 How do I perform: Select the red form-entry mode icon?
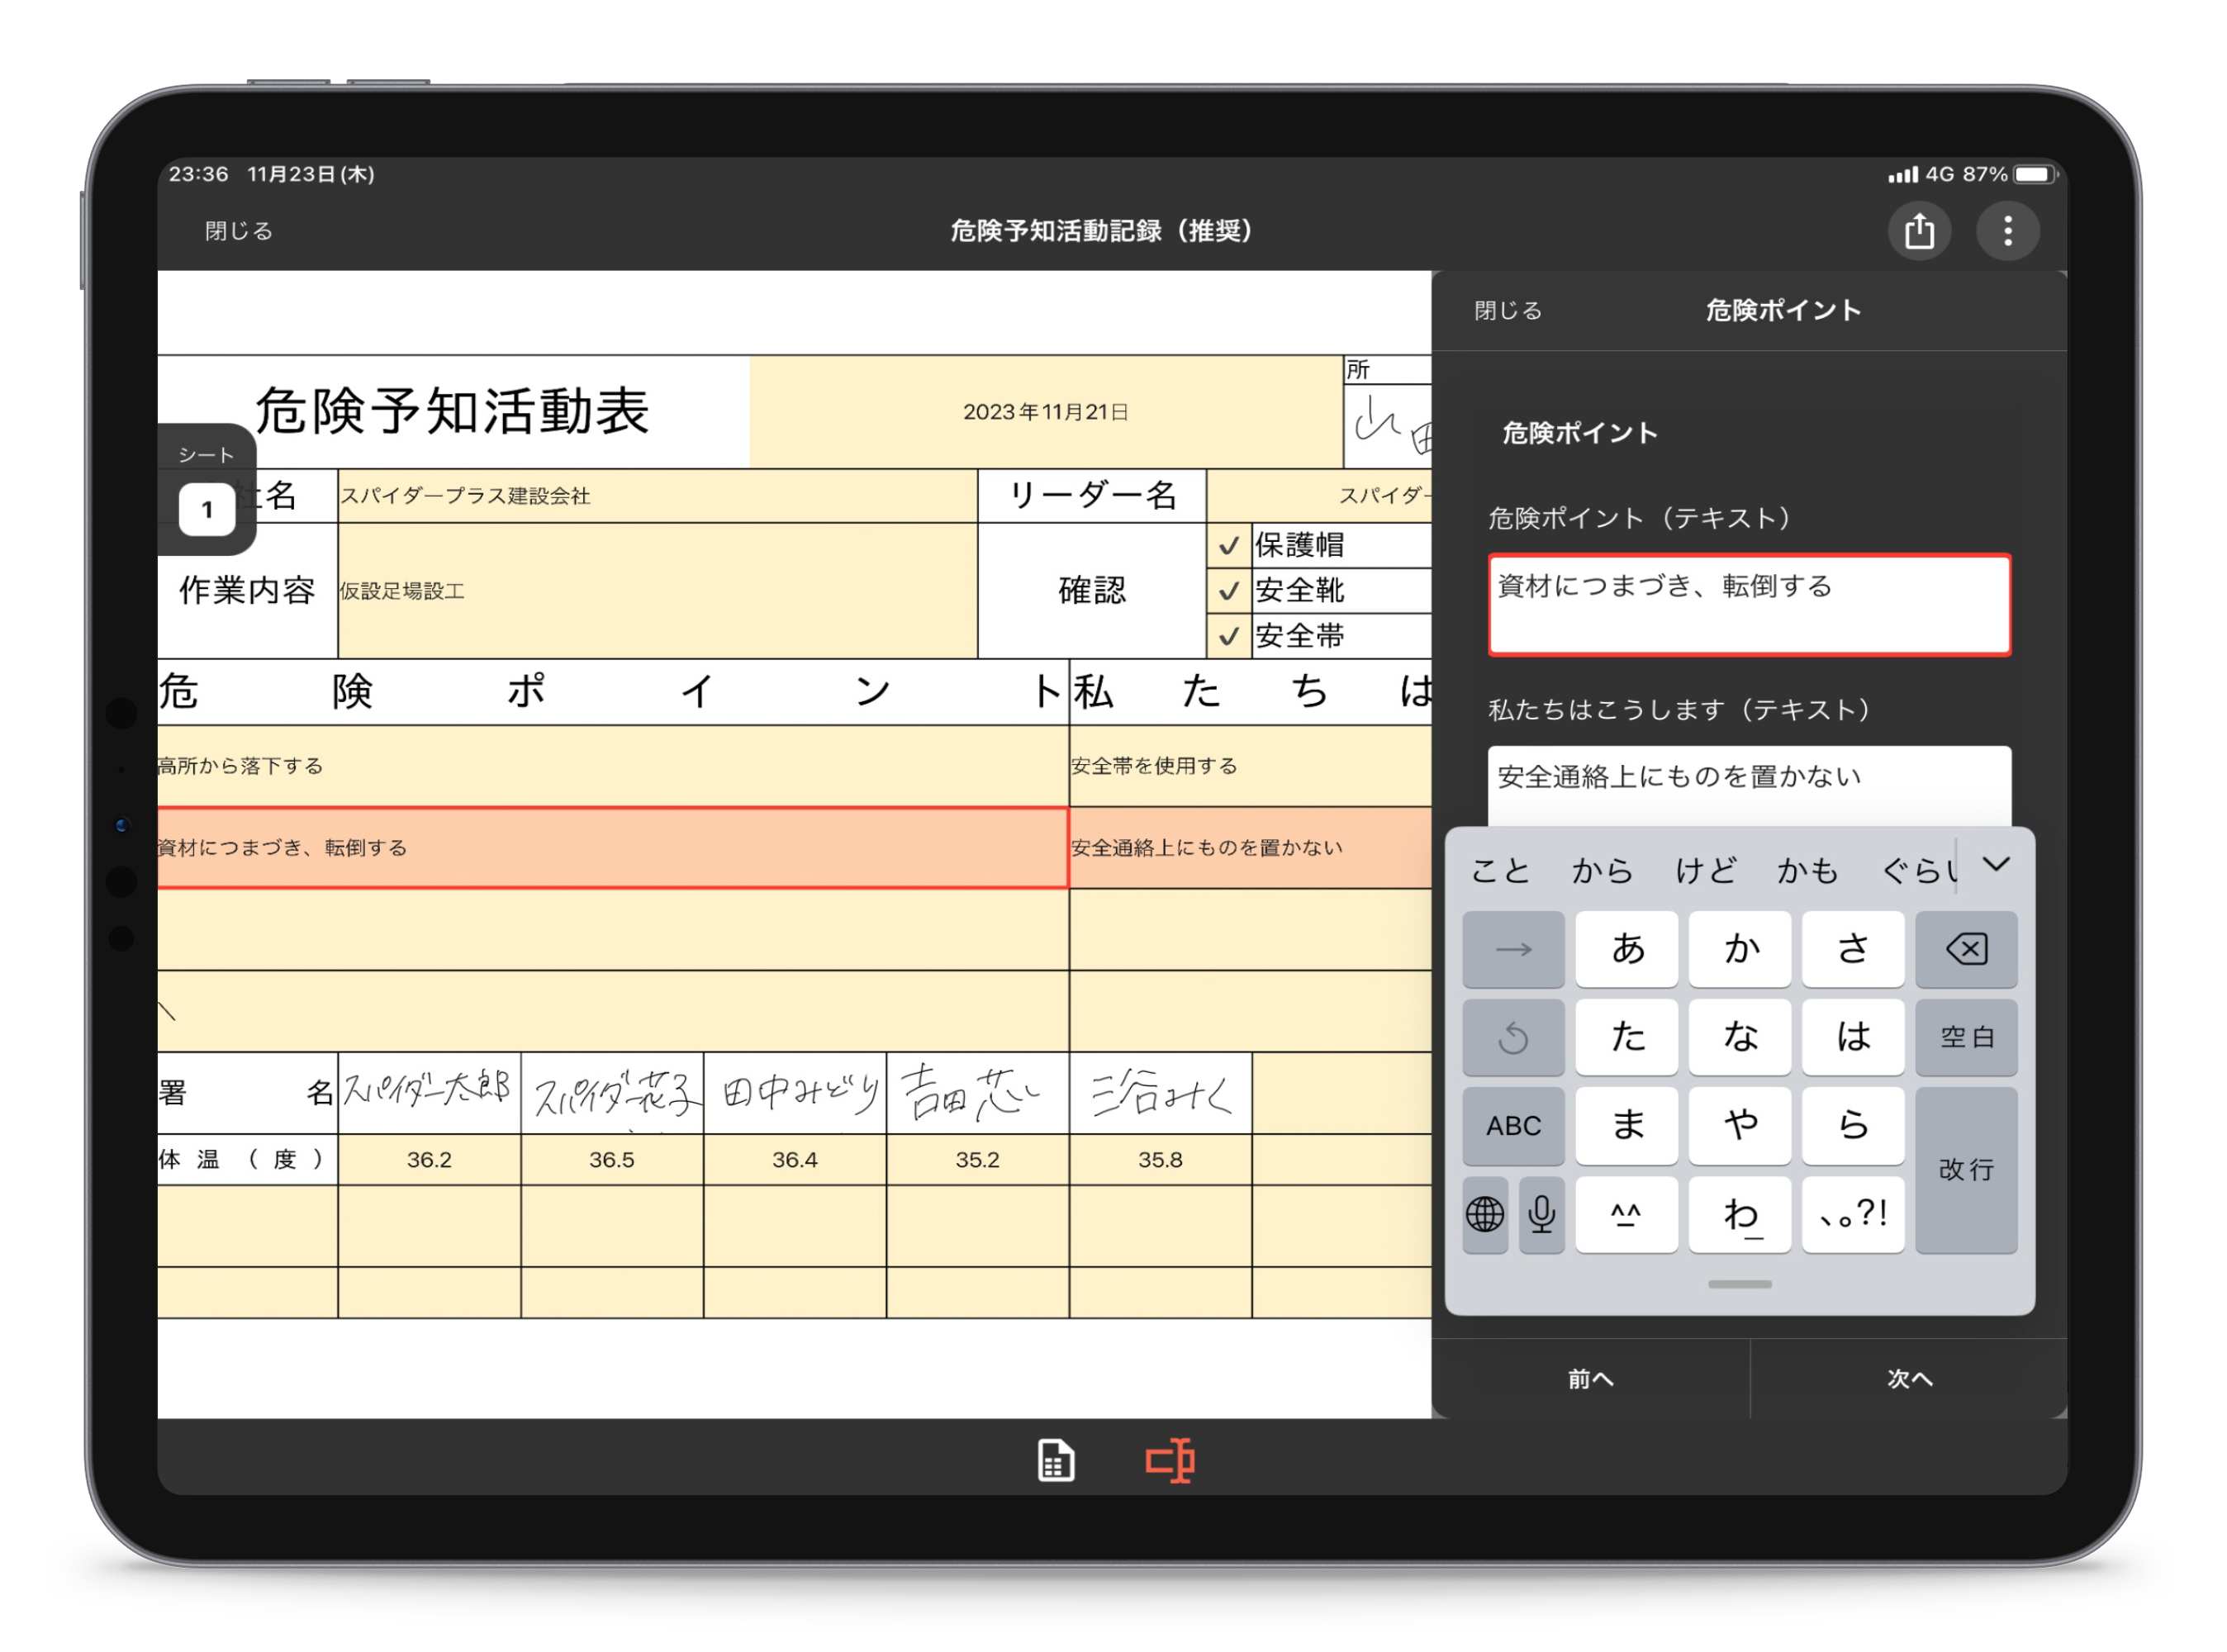pyautogui.click(x=1169, y=1460)
